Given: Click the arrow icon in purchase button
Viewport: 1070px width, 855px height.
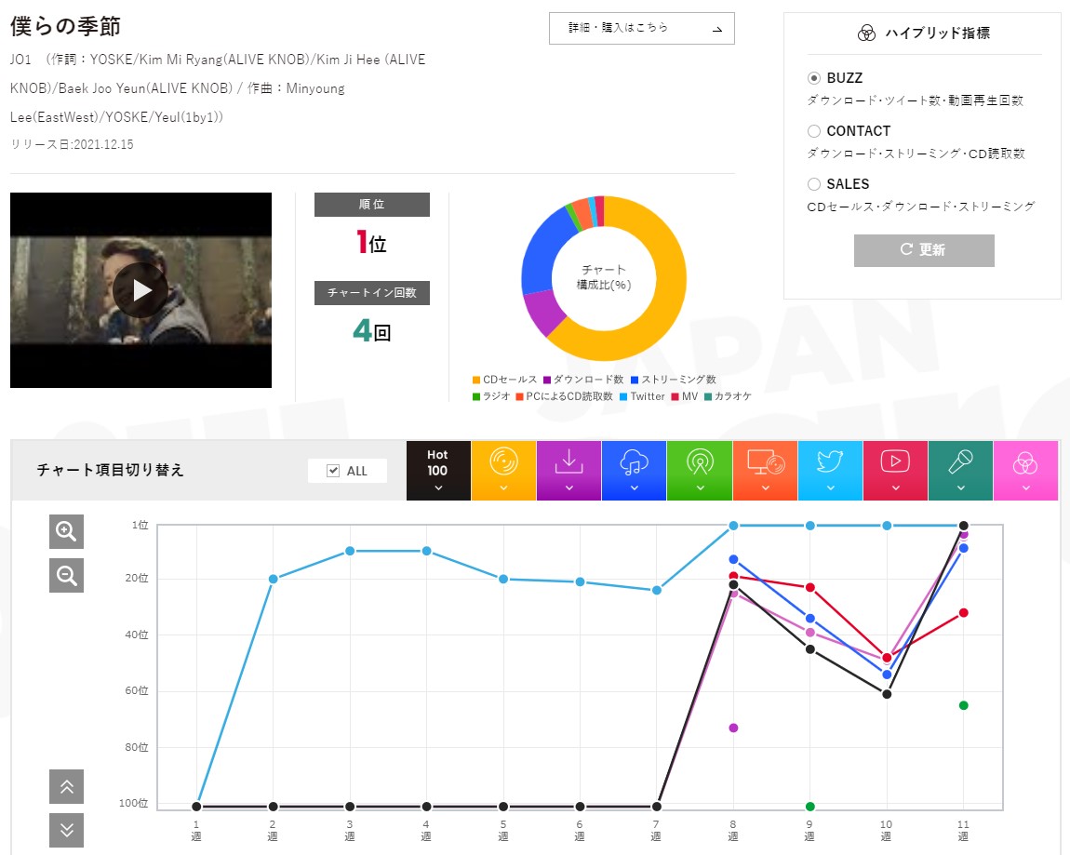Looking at the screenshot, I should [x=717, y=30].
